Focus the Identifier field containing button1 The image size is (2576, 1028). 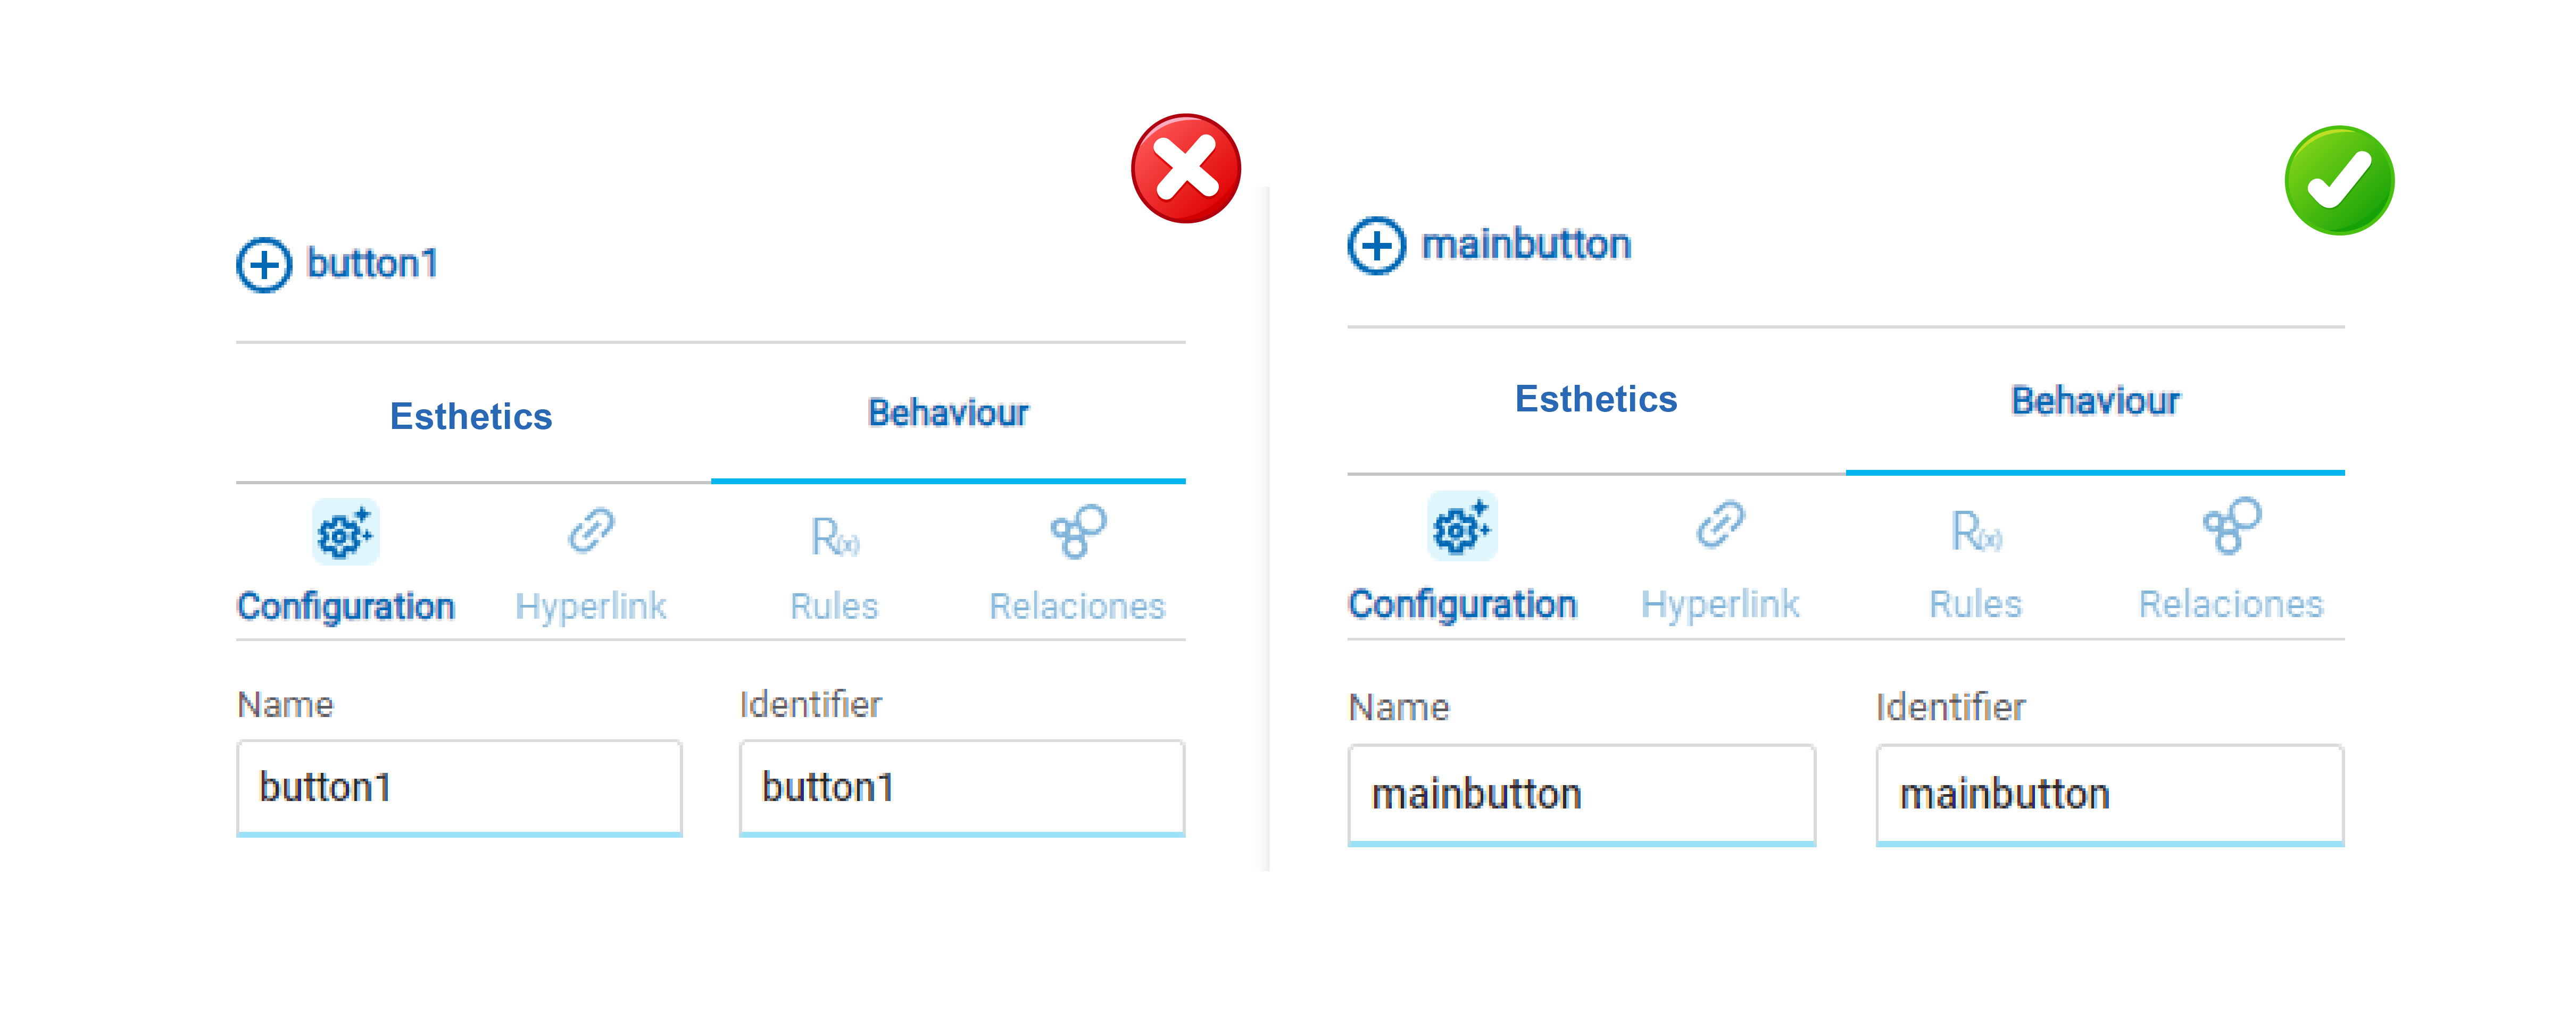[x=961, y=787]
